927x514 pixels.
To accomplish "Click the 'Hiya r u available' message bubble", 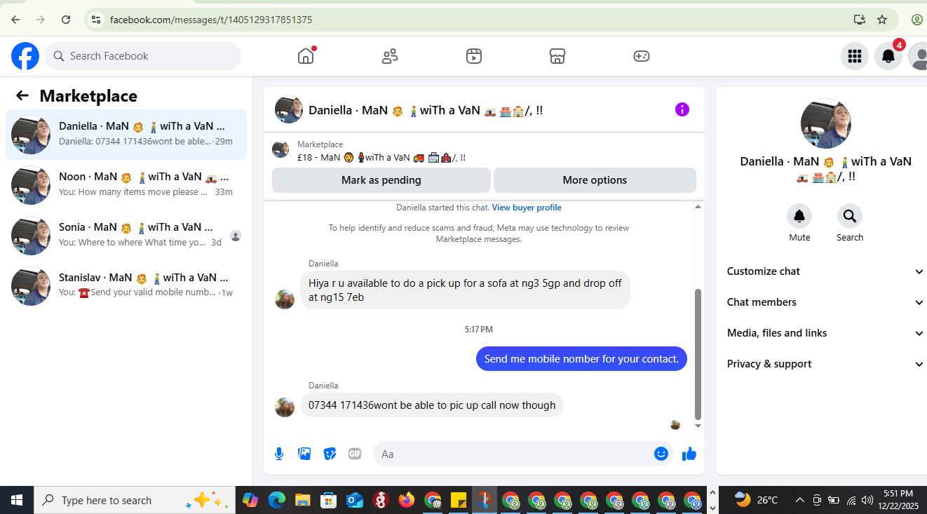I will coord(466,290).
